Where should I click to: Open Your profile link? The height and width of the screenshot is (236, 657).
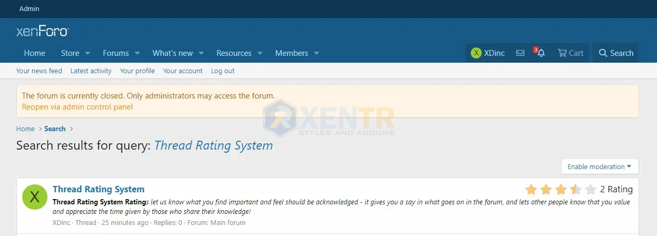tap(137, 71)
